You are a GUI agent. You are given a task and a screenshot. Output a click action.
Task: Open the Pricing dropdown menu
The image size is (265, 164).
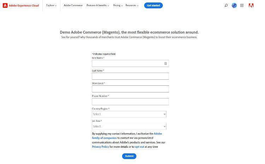pos(118,5)
